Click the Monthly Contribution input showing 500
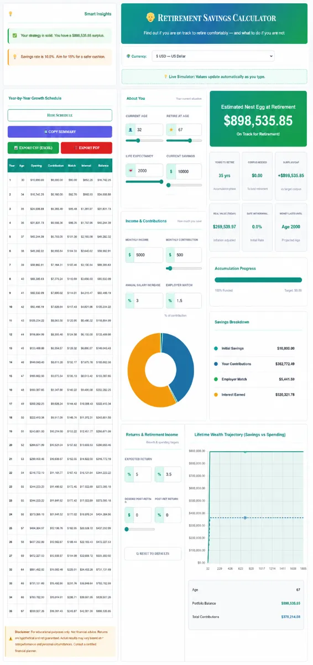The image size is (313, 665). [x=189, y=255]
